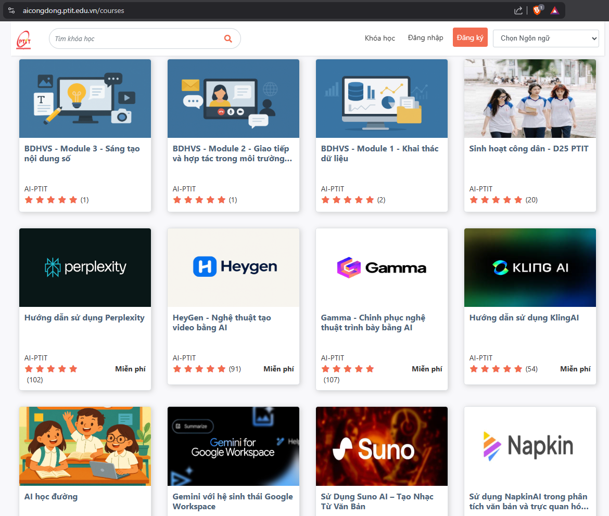Click the Gemini for Google Workspace thumbnail
This screenshot has width=609, height=516.
[x=233, y=446]
